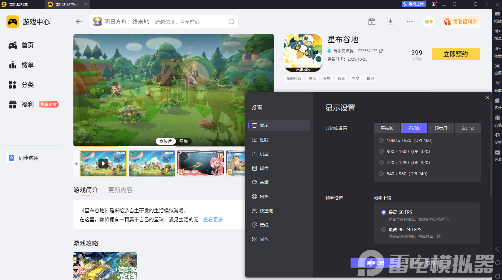Viewport: 502px width, 280px height.
Task: Open 分类 categories in sidebar
Action: pyautogui.click(x=21, y=85)
